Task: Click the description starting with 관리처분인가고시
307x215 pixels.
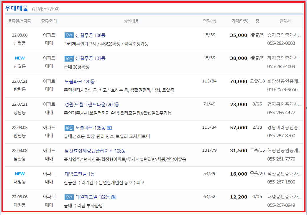Action: click(x=106, y=44)
